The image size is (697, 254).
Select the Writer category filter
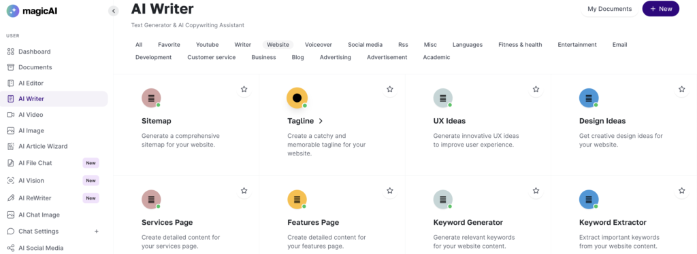click(x=243, y=45)
